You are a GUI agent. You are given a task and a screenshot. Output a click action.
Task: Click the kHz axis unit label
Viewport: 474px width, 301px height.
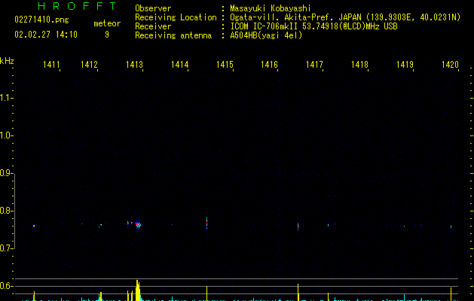click(x=7, y=61)
